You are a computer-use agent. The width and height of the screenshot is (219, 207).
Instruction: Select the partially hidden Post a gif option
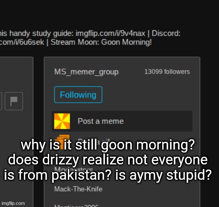coord(94,141)
